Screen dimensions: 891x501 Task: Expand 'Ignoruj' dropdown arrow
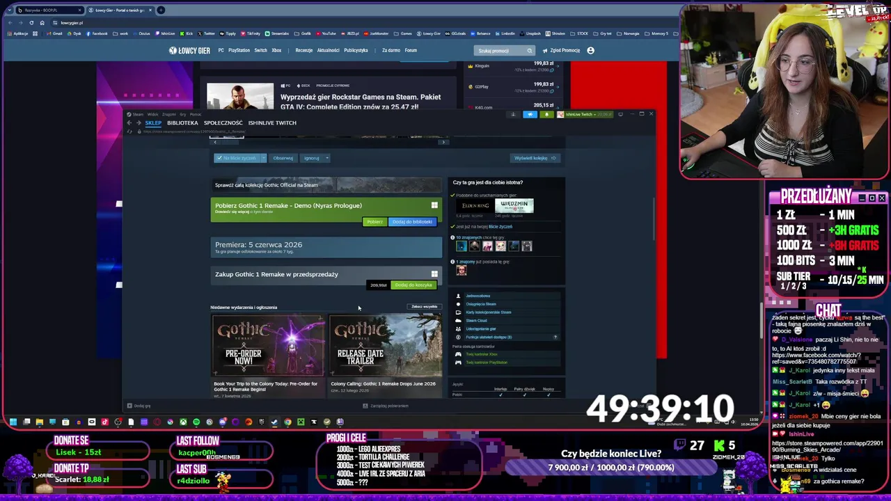coord(327,158)
